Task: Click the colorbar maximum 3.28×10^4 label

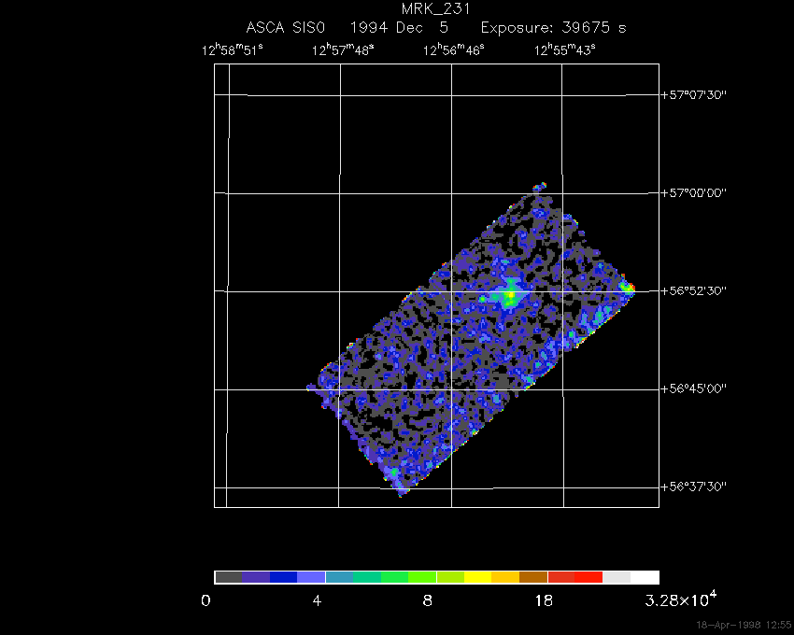Action: coord(681,600)
